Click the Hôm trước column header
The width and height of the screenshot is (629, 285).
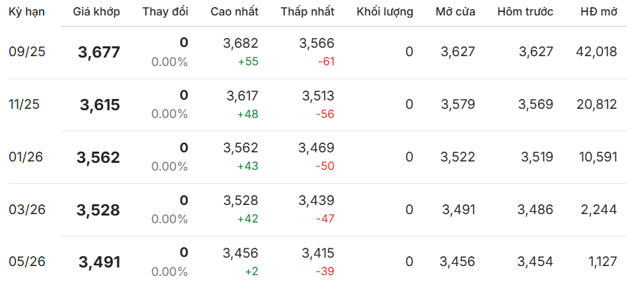525,12
